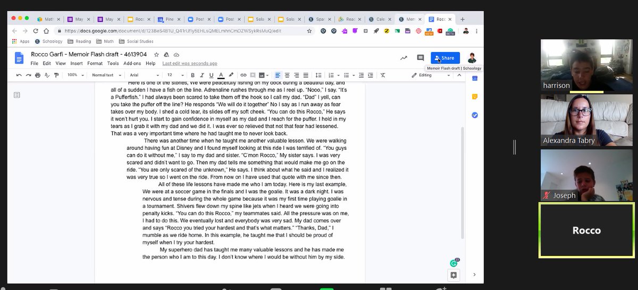This screenshot has height=290, width=638.
Task: Set center text alignment
Action: 287,75
